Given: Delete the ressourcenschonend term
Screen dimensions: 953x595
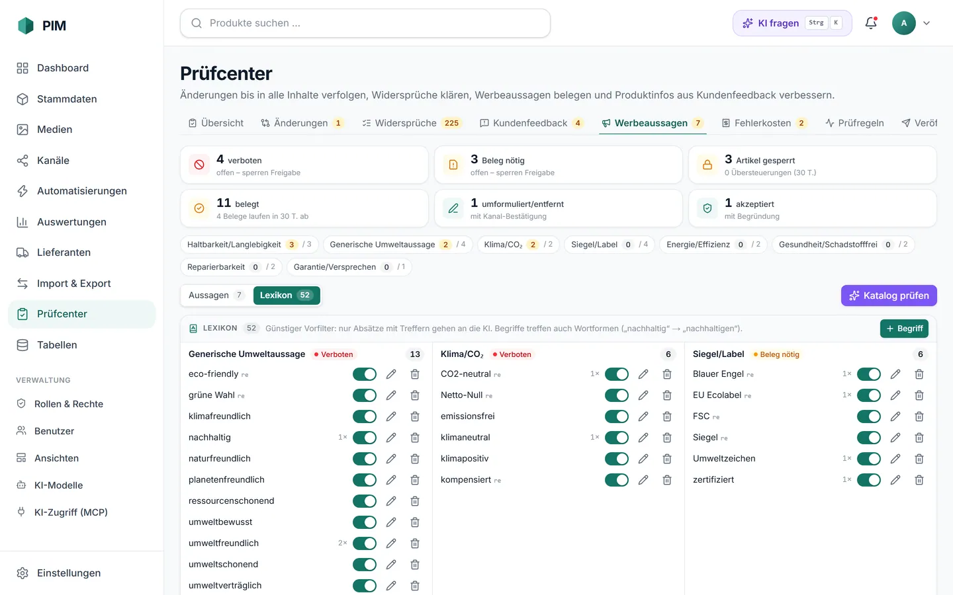Looking at the screenshot, I should point(415,501).
